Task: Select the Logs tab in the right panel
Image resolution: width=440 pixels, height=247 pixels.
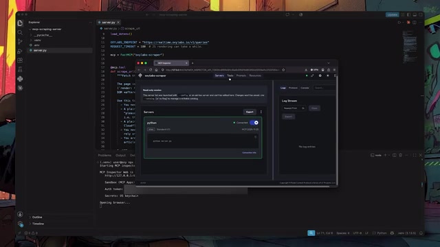Action: click(x=283, y=88)
